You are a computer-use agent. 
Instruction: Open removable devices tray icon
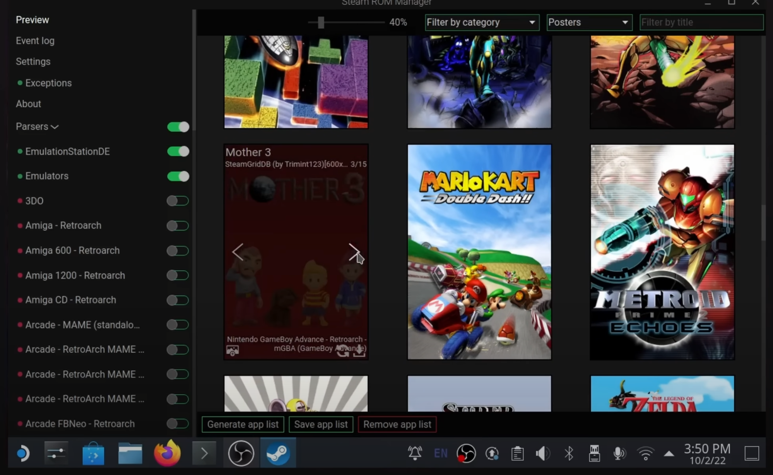(x=594, y=453)
